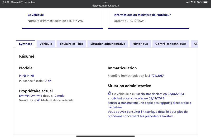Tap the cellular signal bars icon

click(x=188, y=2)
